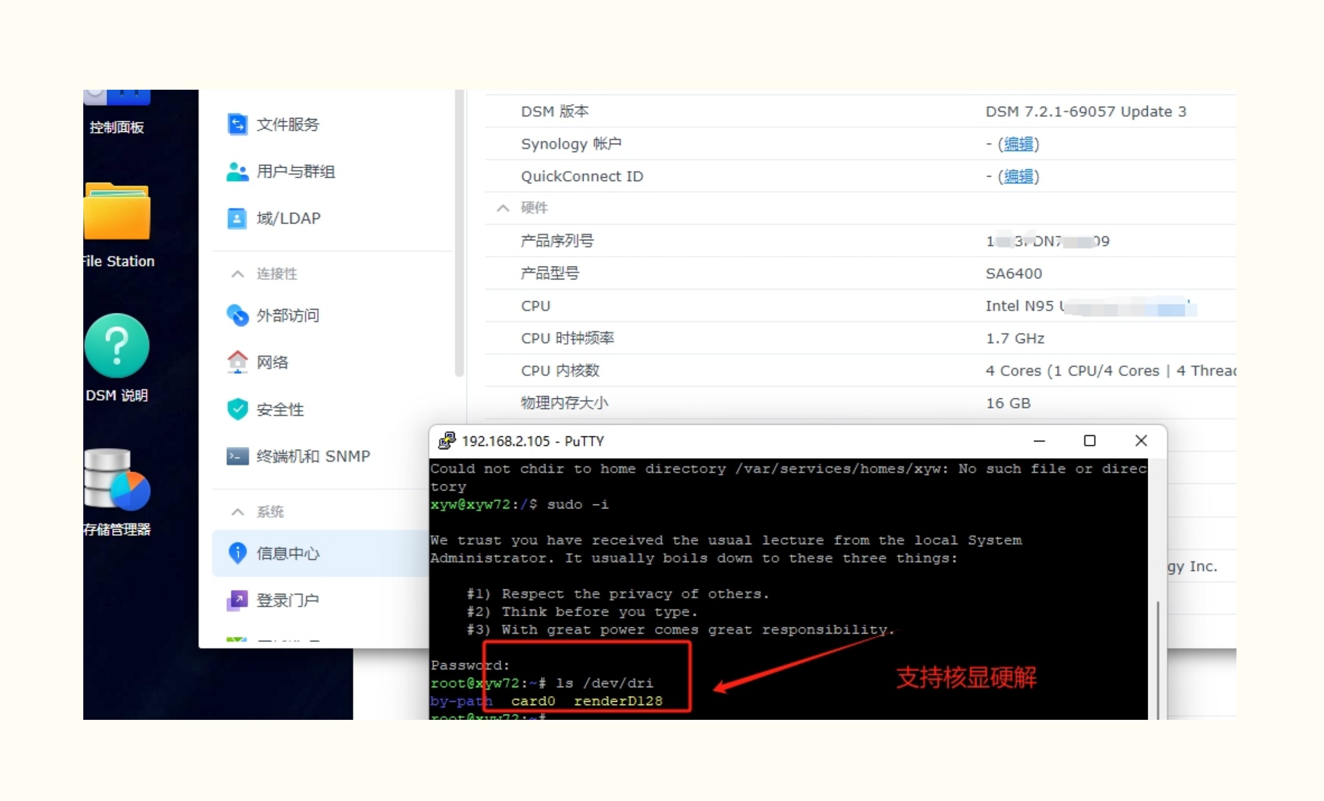Open DSM 说明 help icon

[x=116, y=347]
